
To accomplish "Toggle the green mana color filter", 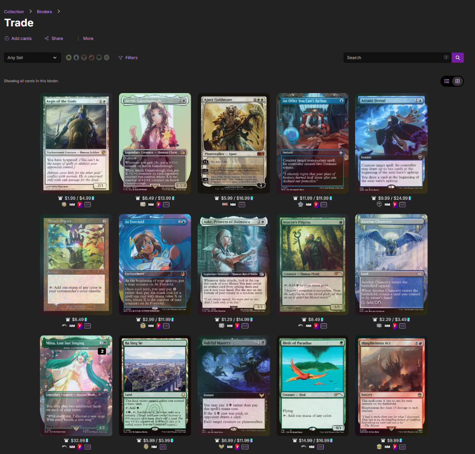I will (99, 58).
